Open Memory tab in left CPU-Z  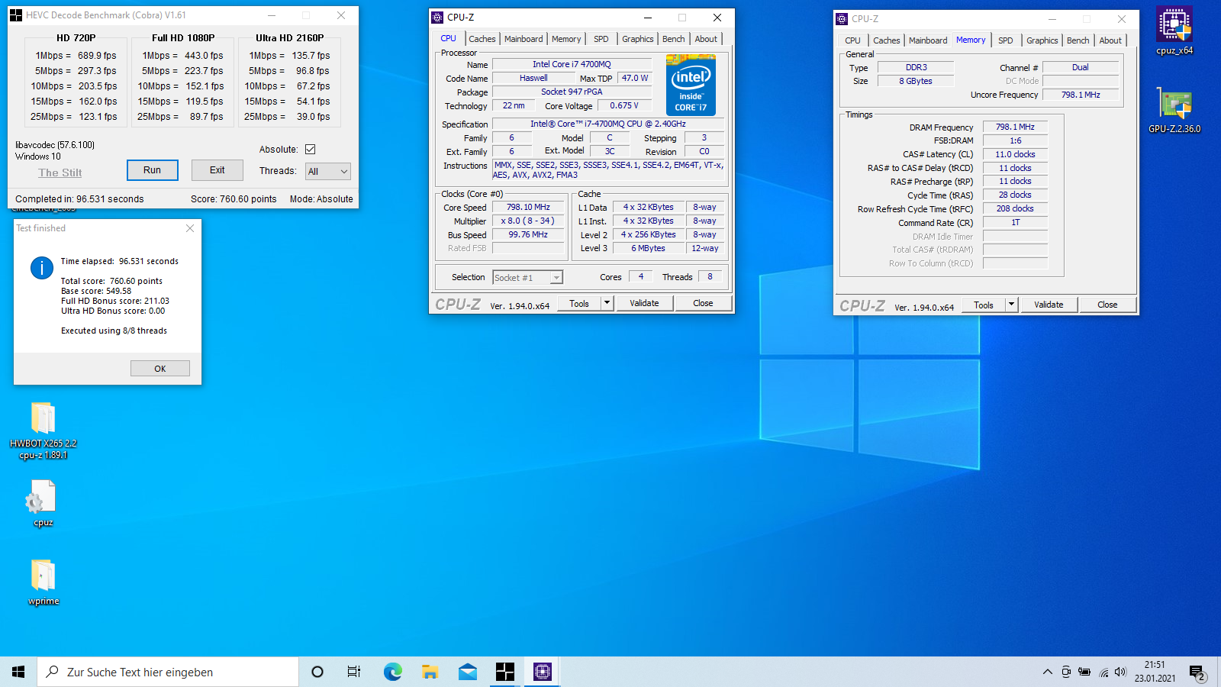click(x=566, y=39)
